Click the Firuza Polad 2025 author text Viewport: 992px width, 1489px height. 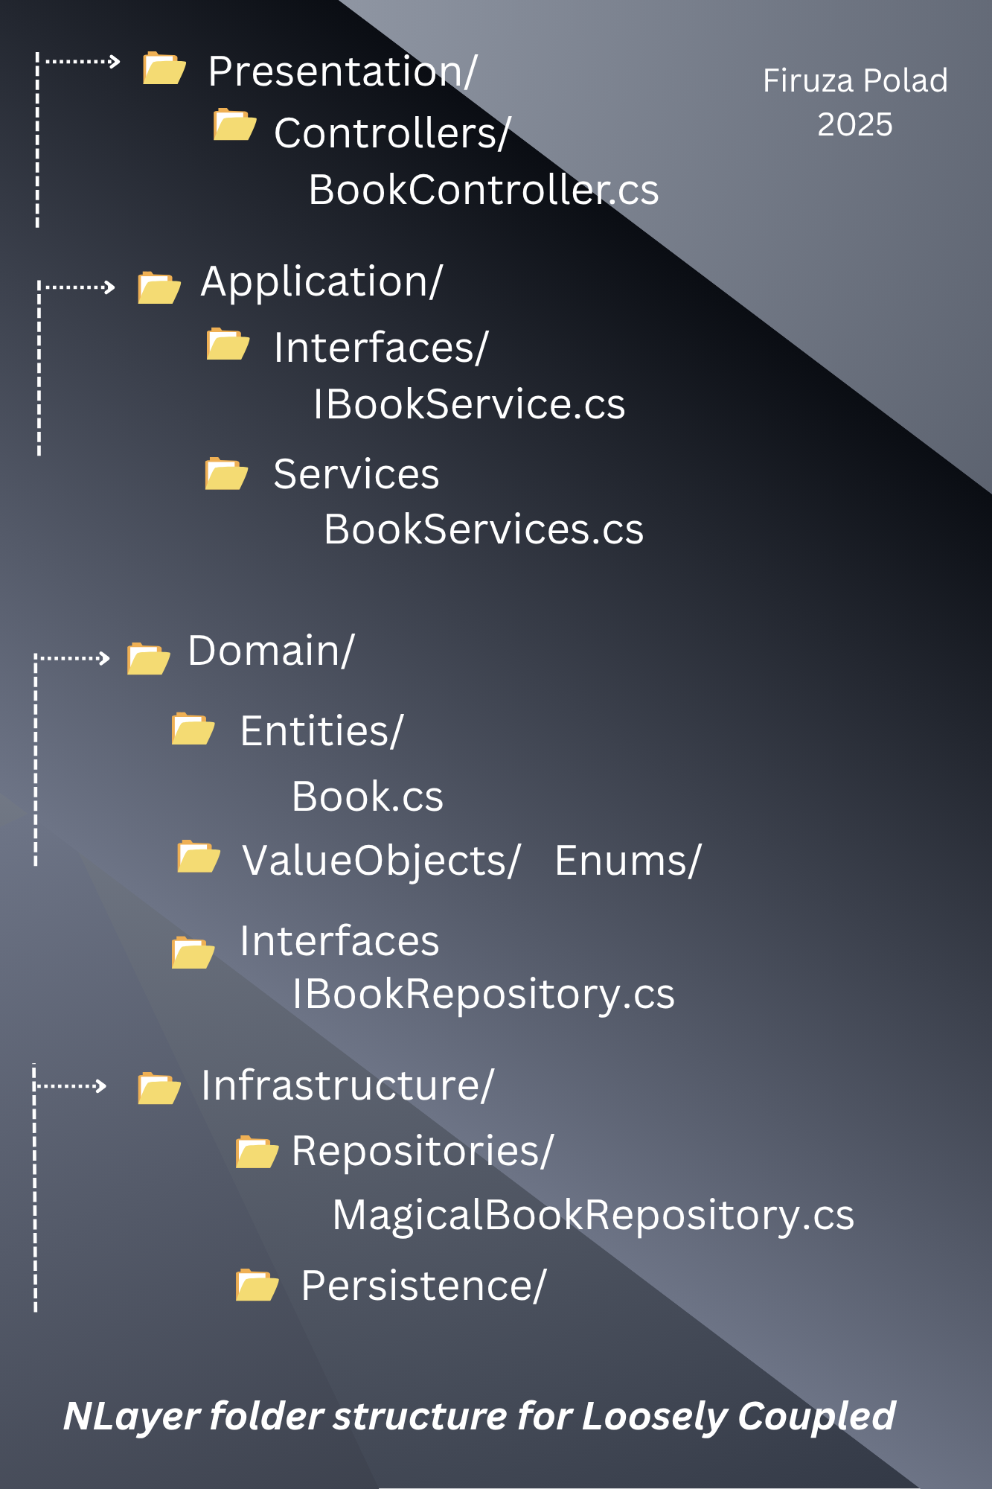click(x=855, y=102)
